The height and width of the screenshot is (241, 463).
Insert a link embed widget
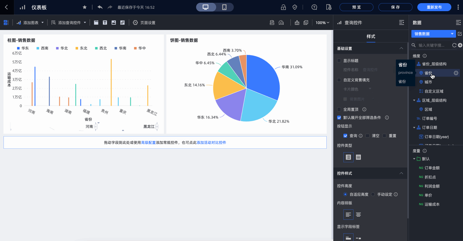(122, 23)
